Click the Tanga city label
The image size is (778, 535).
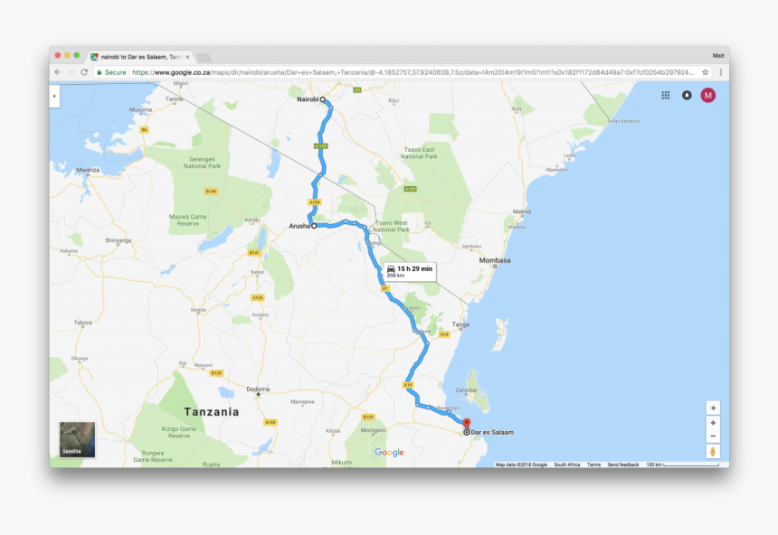[460, 324]
